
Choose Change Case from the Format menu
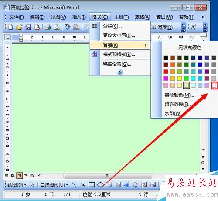pos(120,35)
